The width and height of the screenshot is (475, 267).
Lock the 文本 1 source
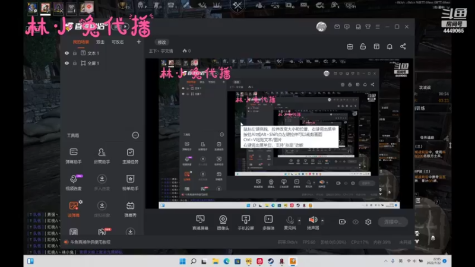(x=75, y=53)
